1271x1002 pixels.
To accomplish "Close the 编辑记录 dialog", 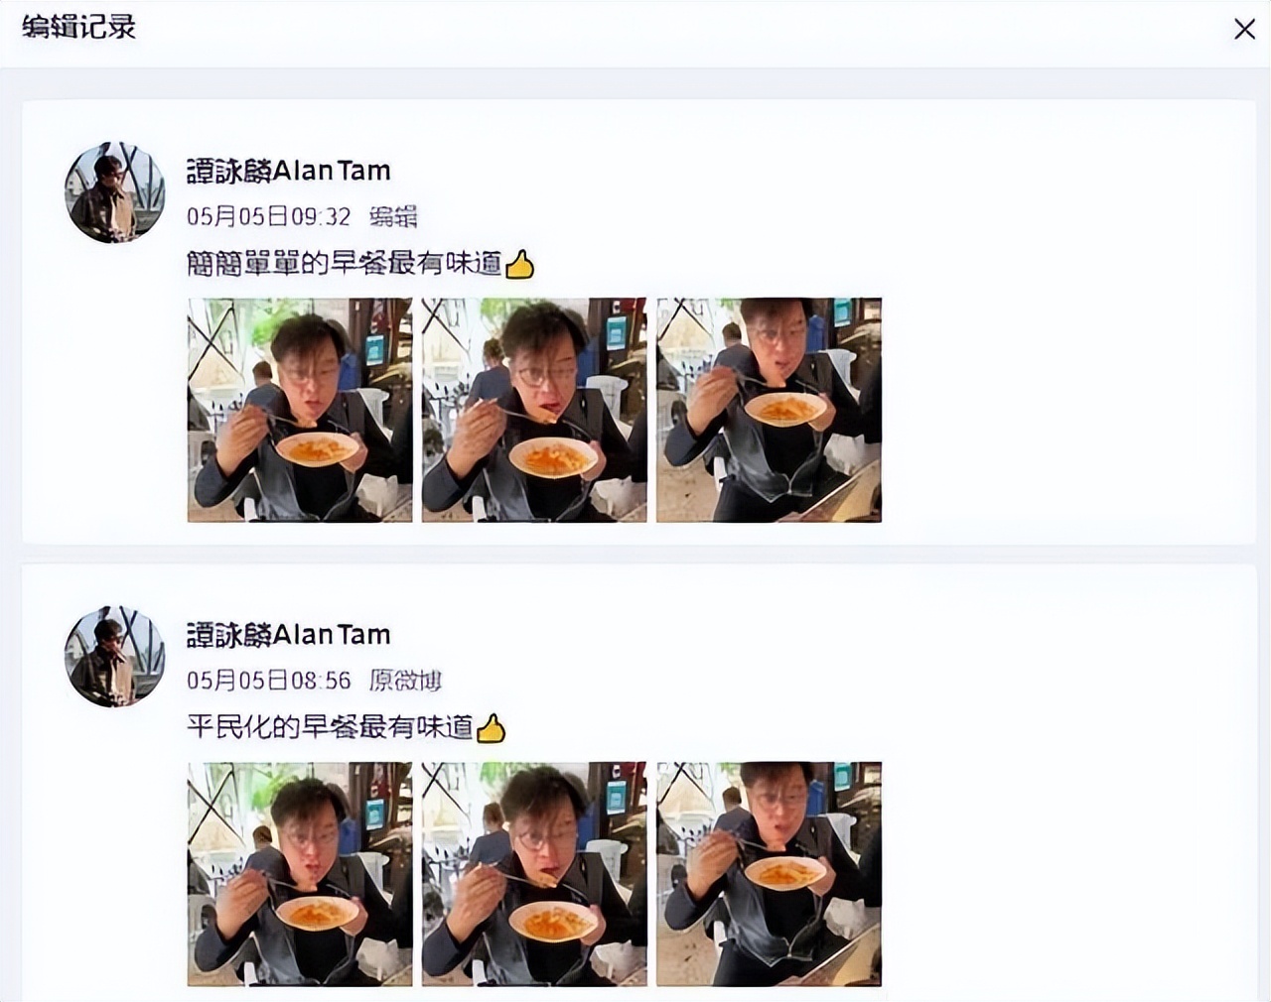I will 1244,29.
